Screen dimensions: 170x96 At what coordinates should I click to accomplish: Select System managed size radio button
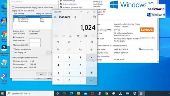tap(14, 49)
